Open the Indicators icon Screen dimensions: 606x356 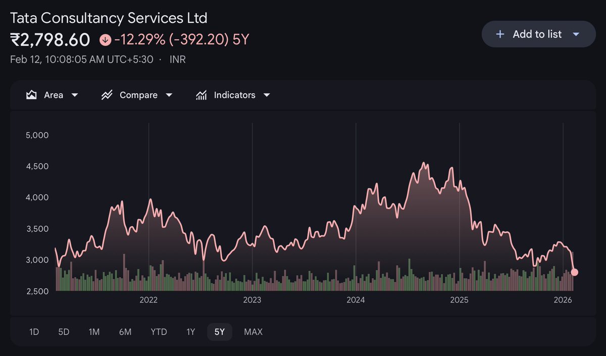coord(201,94)
